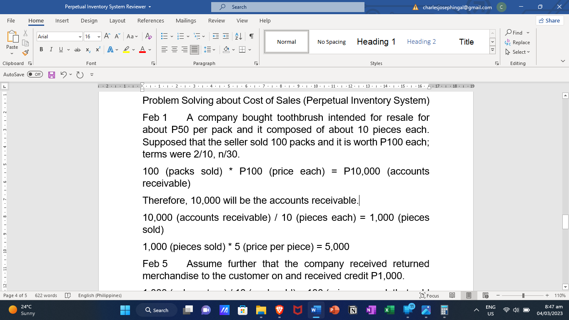
Task: Cut the selection with the scissors icon
Action: pyautogui.click(x=25, y=33)
